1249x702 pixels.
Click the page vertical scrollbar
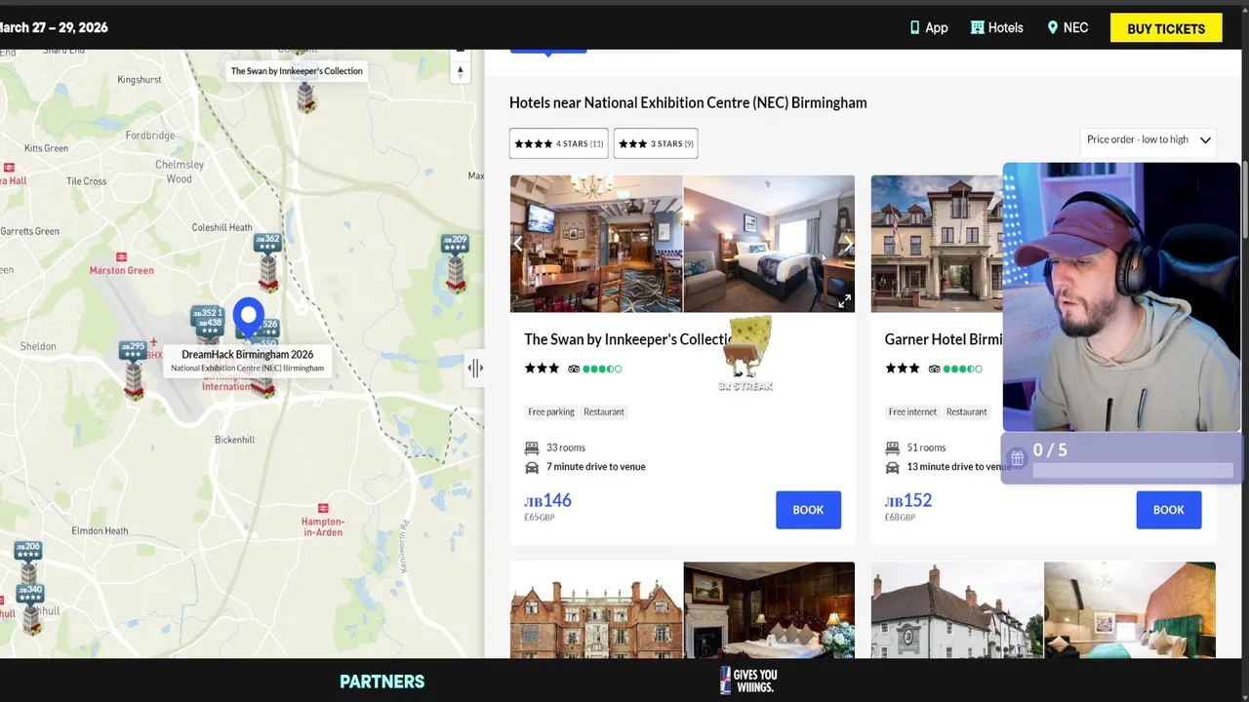[x=1244, y=200]
